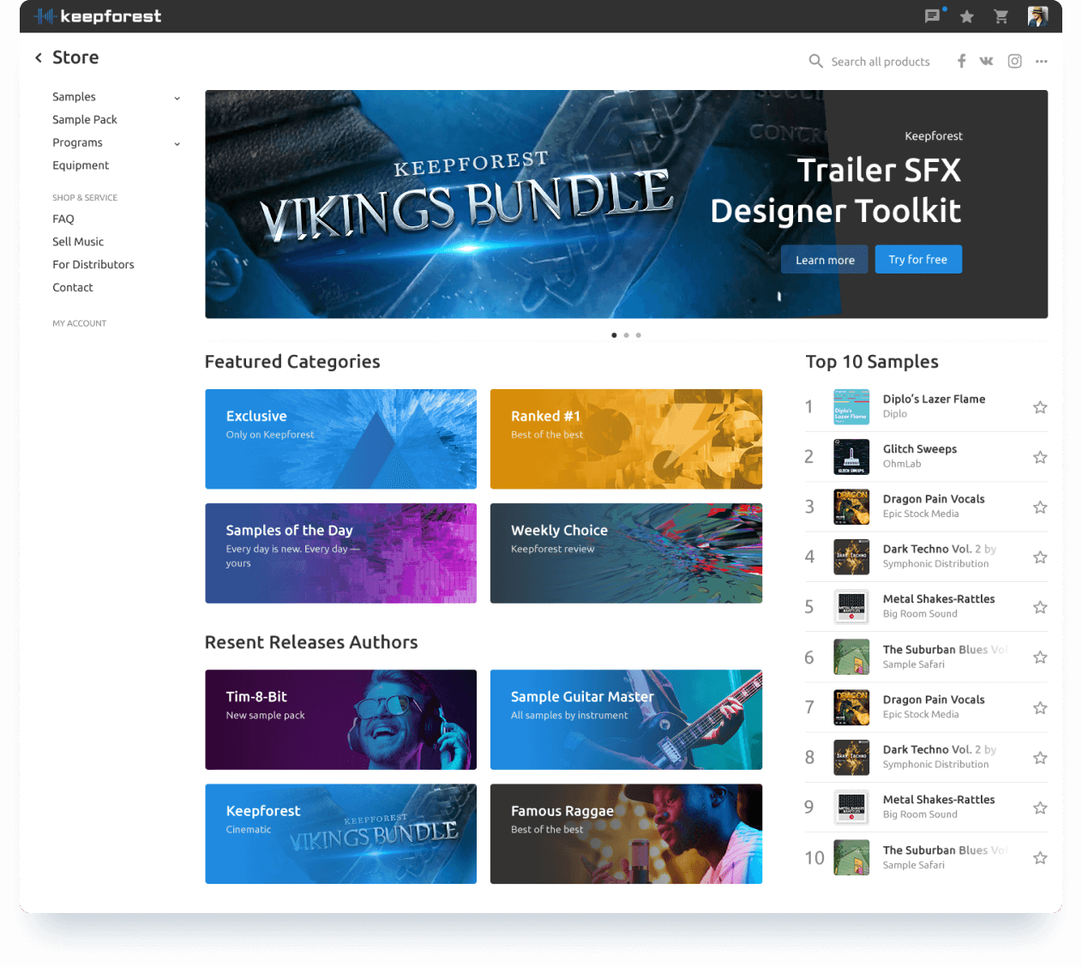Open rank 8 Symphonic Distribution author
The image size is (1082, 967).
(x=935, y=765)
